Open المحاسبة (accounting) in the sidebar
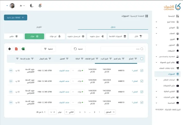Image resolution: width=183 pixels, height=125 pixels. click(171, 103)
